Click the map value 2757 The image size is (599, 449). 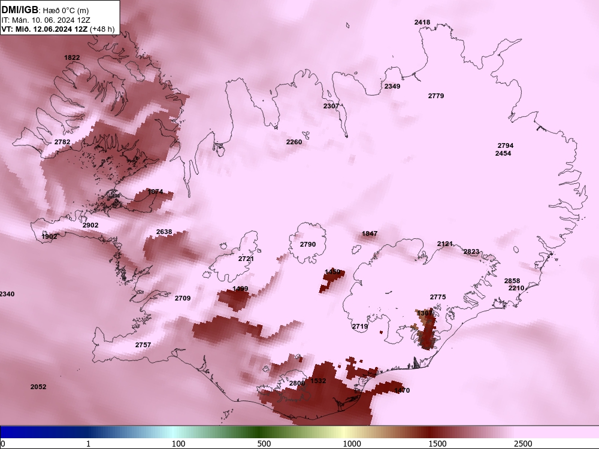[x=143, y=345]
